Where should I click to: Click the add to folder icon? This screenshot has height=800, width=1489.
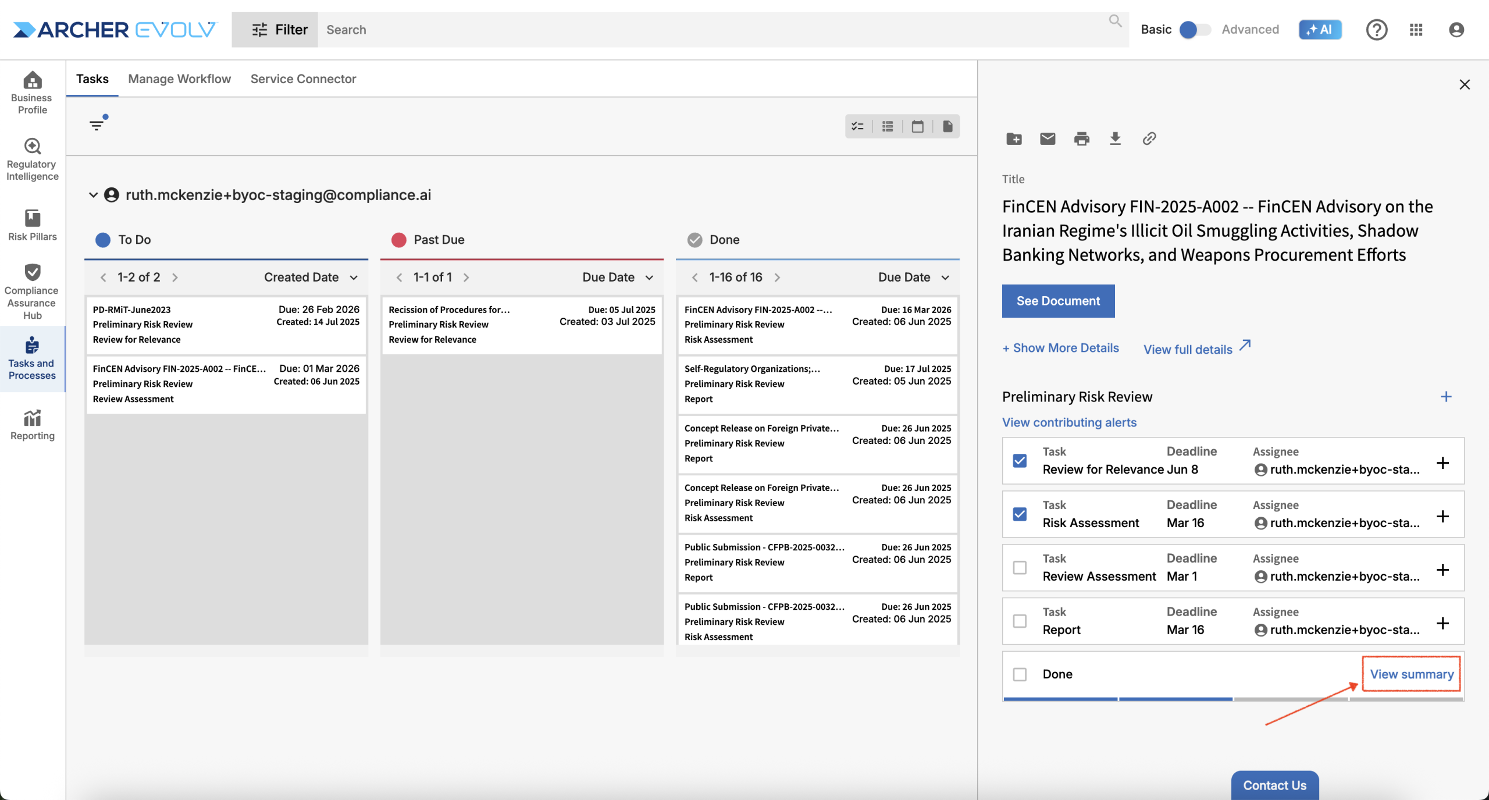(1014, 138)
